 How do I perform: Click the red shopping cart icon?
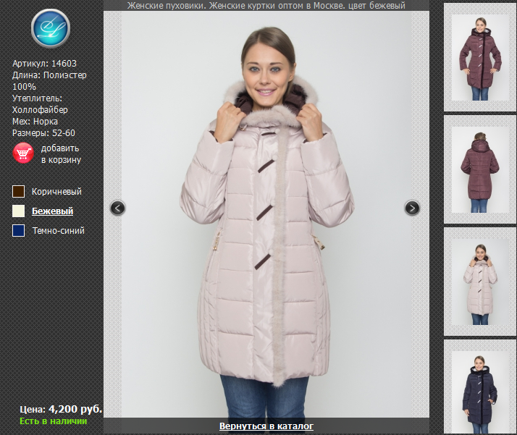click(x=23, y=153)
